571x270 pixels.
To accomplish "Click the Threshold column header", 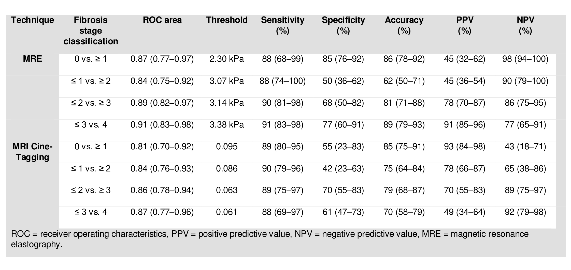I will click(227, 20).
